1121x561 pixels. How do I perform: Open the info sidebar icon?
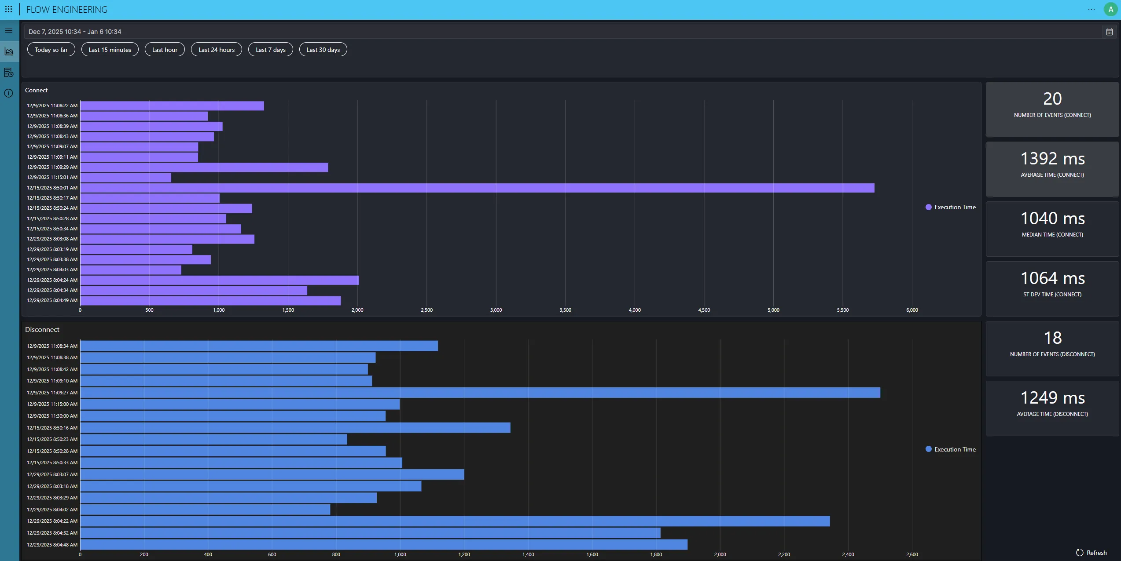tap(9, 93)
